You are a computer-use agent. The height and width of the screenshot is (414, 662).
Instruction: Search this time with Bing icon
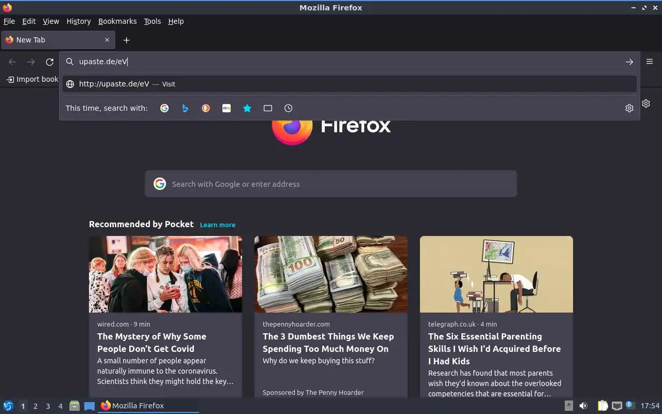tap(185, 108)
